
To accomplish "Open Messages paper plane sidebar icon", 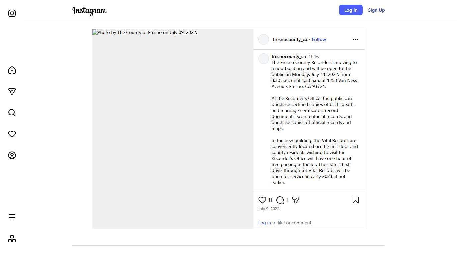I will pyautogui.click(x=12, y=91).
